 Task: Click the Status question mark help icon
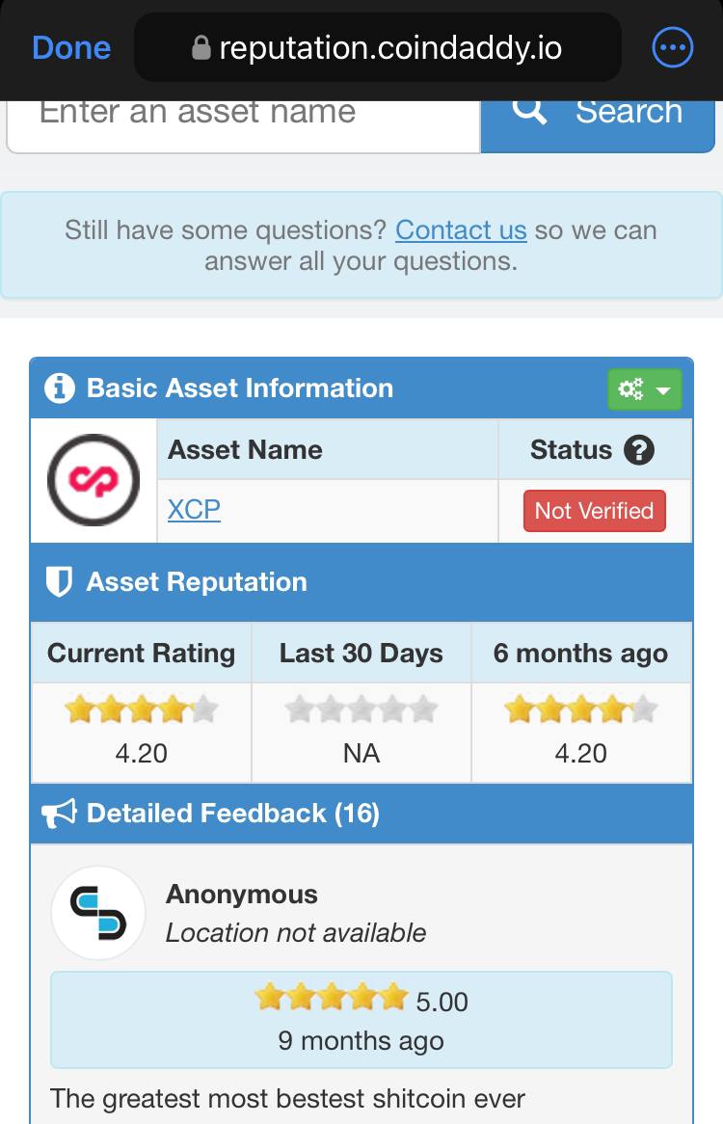click(639, 450)
